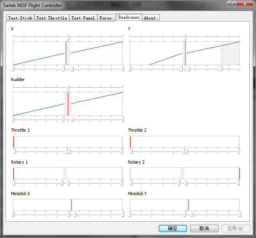Click Ministick Y left end slider thumb

point(130,214)
